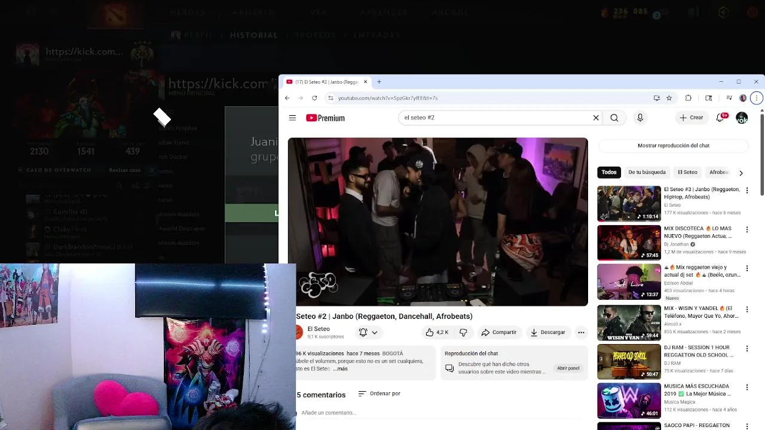Close the El Seteo #2 tab
The image size is (765, 430).
[365, 82]
